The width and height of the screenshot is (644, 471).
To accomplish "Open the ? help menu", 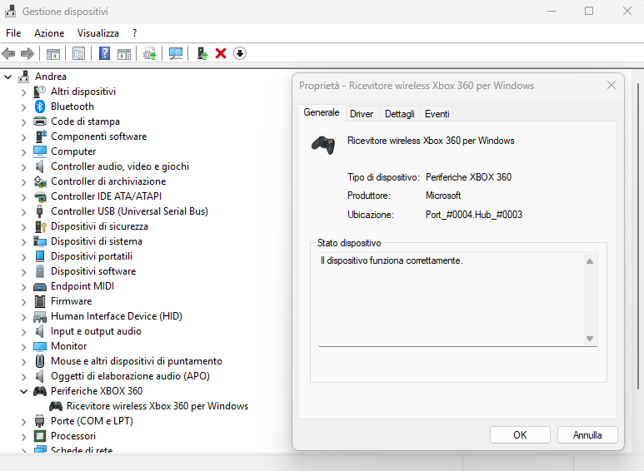I will tap(134, 33).
